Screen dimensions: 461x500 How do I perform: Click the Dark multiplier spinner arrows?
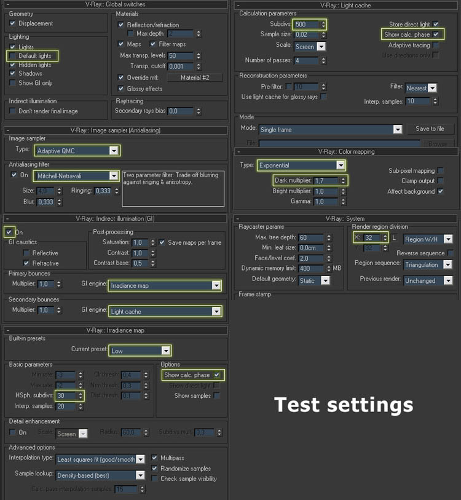click(343, 181)
